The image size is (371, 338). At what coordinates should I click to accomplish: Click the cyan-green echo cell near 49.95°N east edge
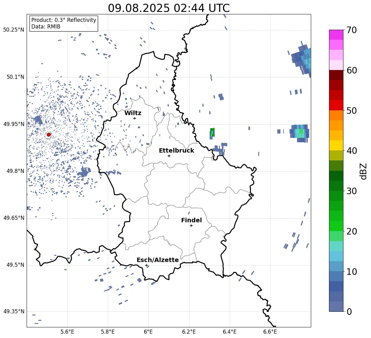point(300,133)
